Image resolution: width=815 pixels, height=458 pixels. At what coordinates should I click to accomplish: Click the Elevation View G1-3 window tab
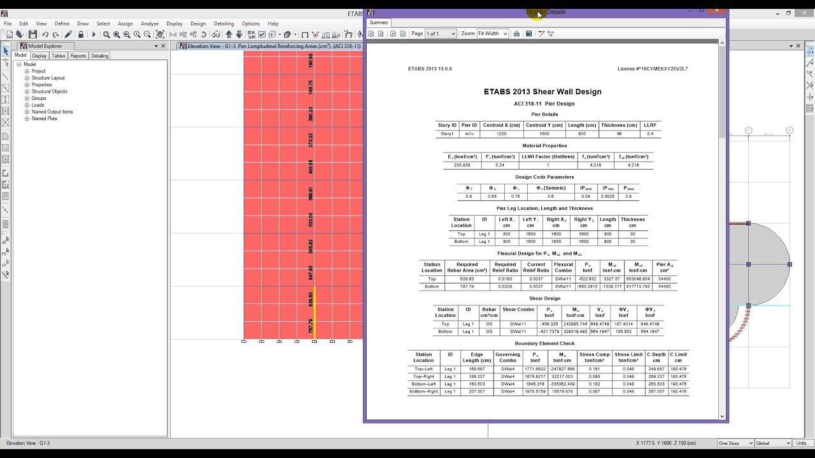pyautogui.click(x=270, y=46)
